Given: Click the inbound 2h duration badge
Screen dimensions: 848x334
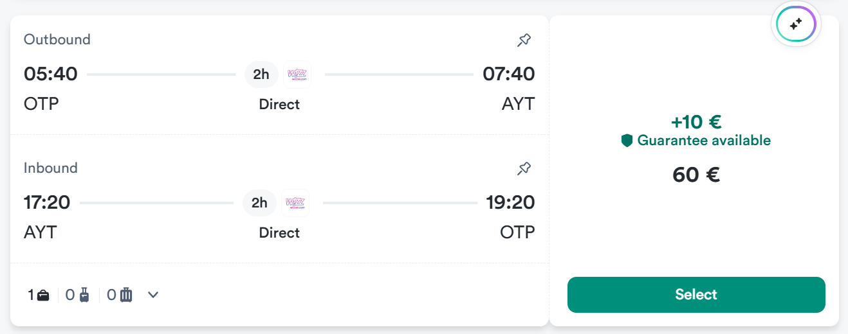Looking at the screenshot, I should tap(259, 203).
